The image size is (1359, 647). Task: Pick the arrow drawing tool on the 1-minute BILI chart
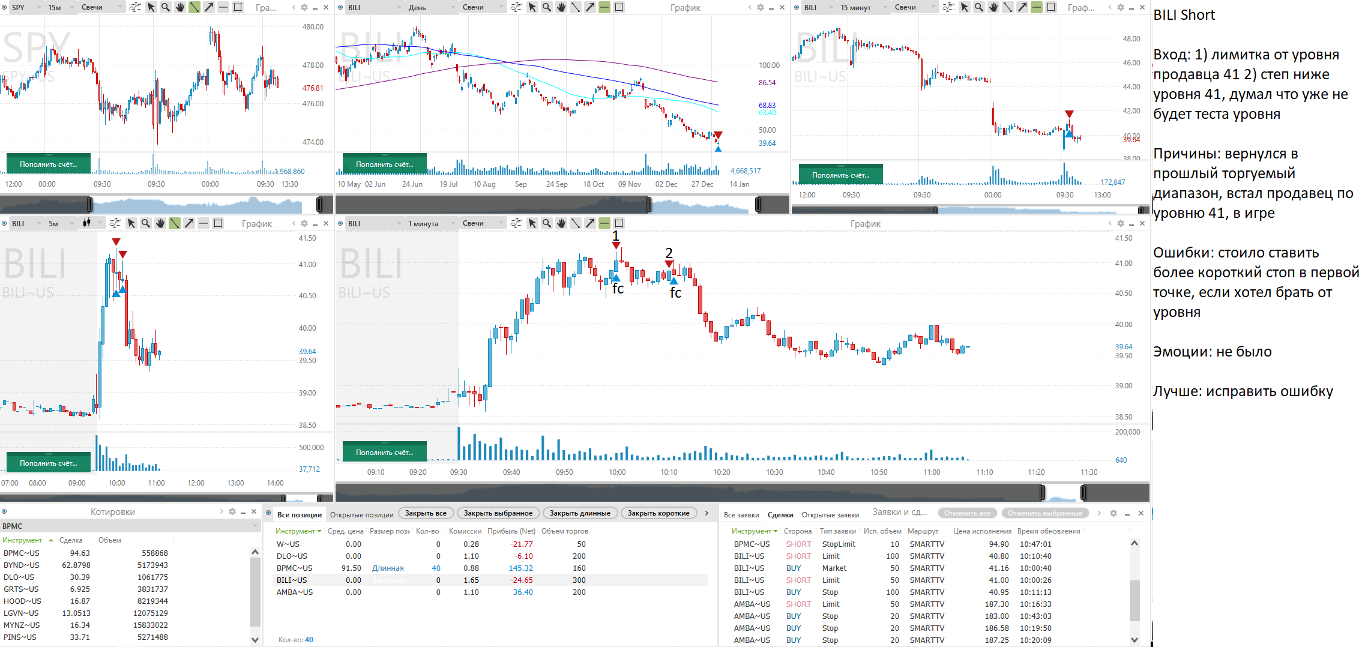590,223
